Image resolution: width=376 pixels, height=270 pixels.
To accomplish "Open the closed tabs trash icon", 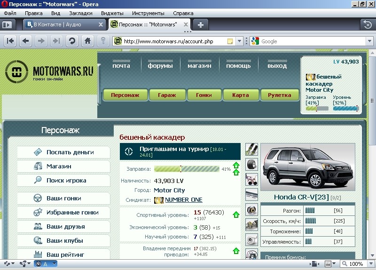I will [368, 24].
